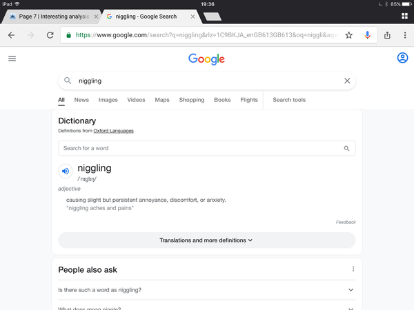Open the Oxford Languages link
Image resolution: width=414 pixels, height=310 pixels.
pos(114,131)
